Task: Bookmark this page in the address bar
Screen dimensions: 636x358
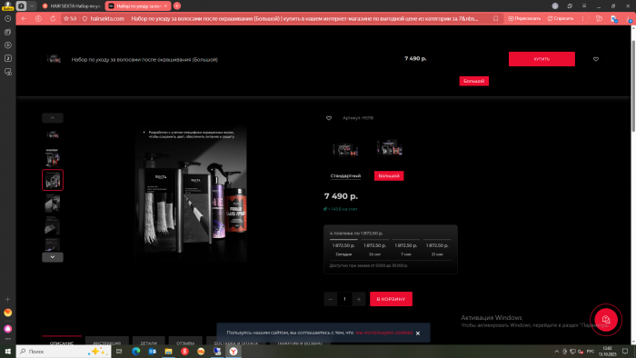Action: click(496, 19)
